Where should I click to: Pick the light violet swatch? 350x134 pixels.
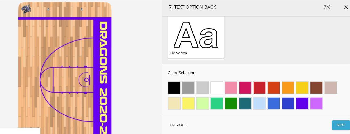(x=317, y=103)
